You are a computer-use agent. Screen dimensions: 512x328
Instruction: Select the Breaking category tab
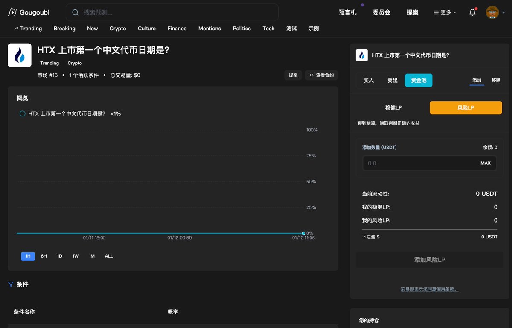tap(64, 29)
